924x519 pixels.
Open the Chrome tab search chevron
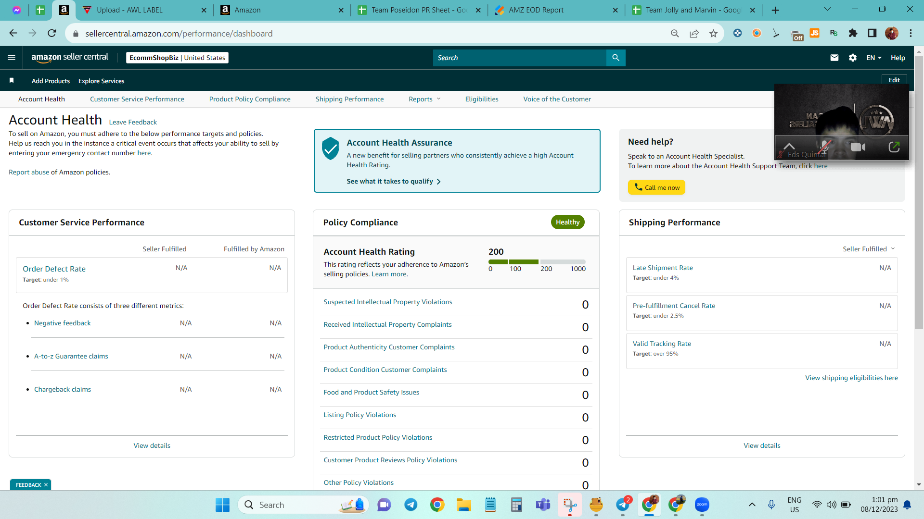(x=827, y=9)
